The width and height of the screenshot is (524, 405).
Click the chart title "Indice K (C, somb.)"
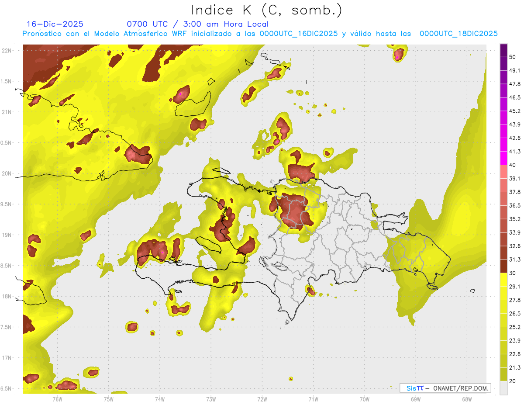(x=267, y=10)
